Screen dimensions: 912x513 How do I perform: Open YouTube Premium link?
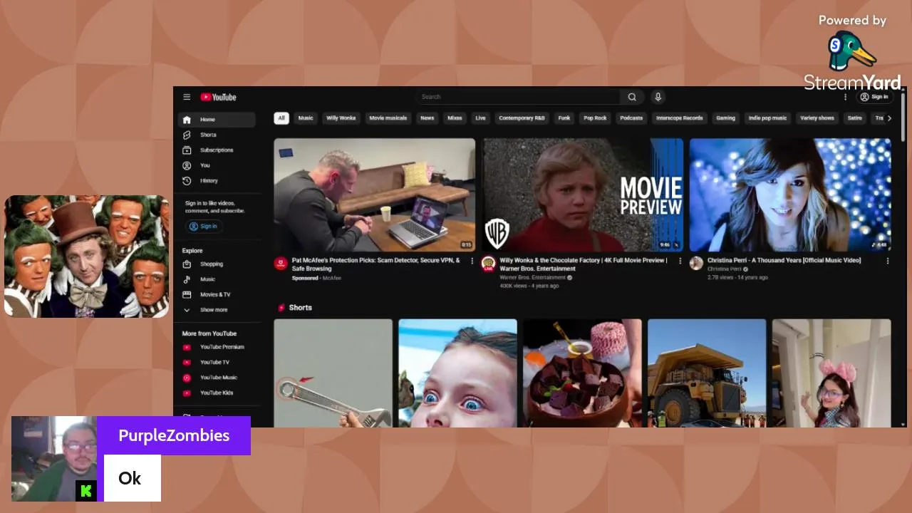point(215,347)
